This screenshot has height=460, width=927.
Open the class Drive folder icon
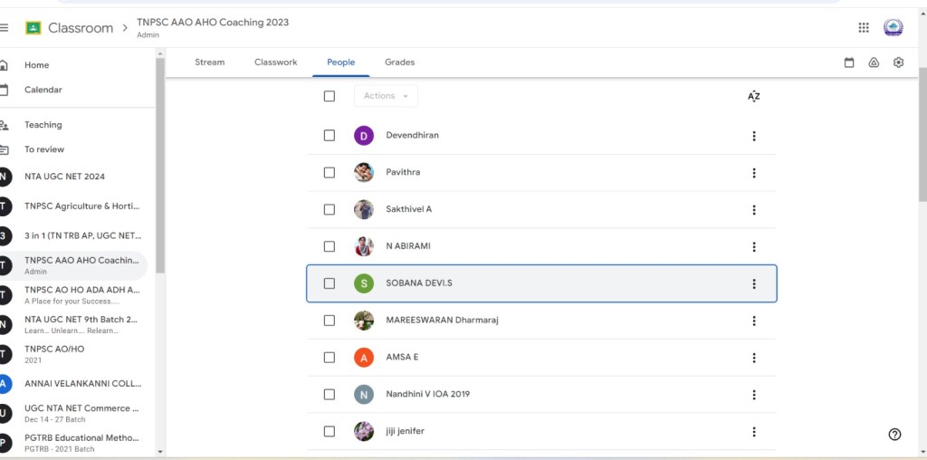[874, 62]
